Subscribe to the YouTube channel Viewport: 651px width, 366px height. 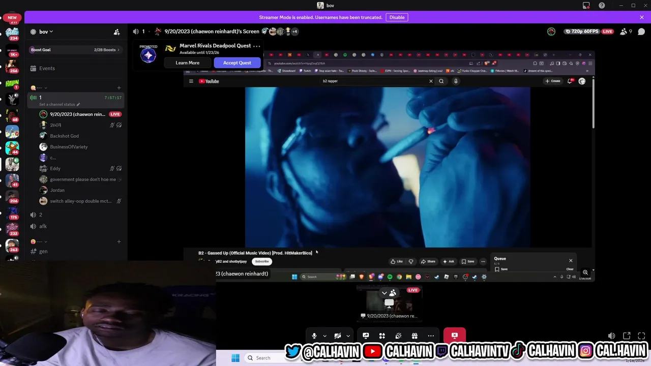(x=262, y=261)
